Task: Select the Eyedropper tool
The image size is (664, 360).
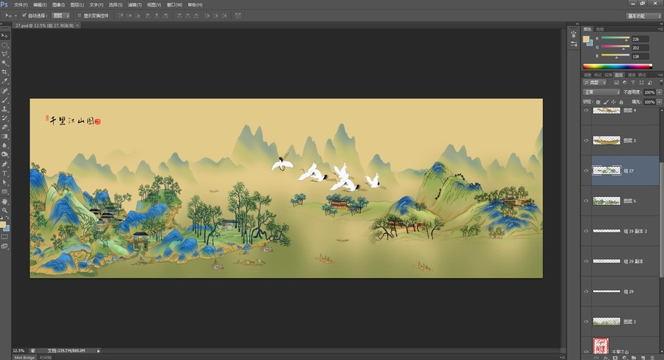Action: (4, 81)
